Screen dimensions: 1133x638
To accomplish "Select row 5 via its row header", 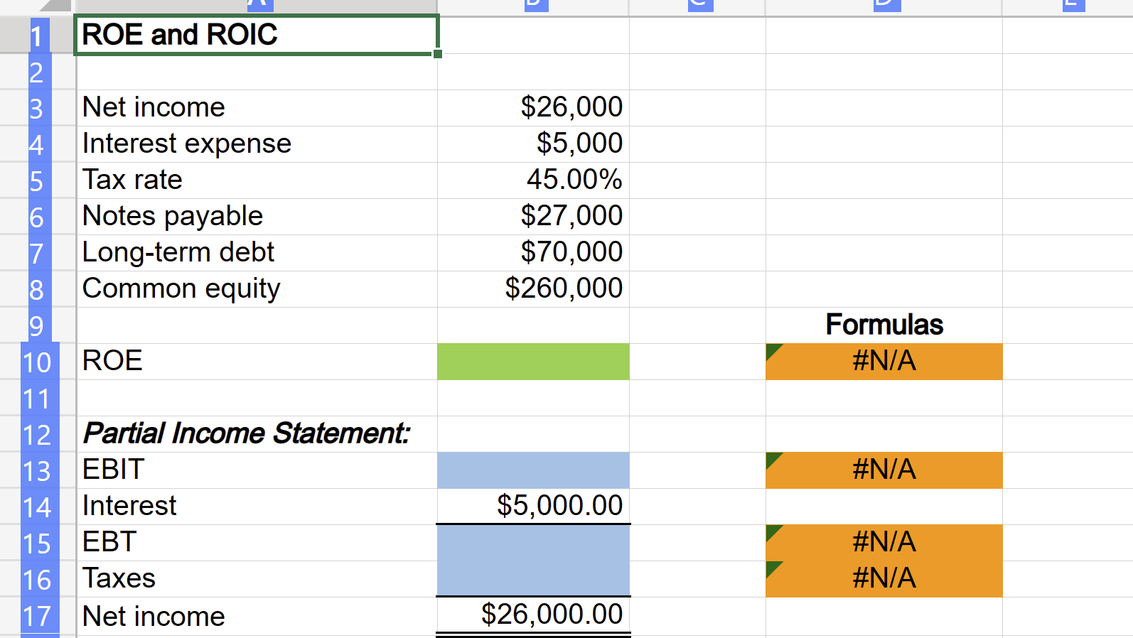I will point(37,180).
